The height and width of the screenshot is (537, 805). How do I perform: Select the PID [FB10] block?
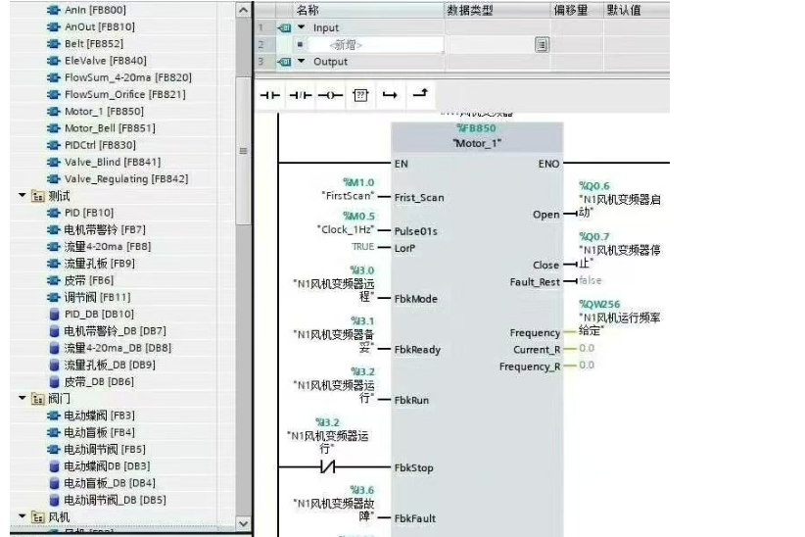pyautogui.click(x=89, y=213)
